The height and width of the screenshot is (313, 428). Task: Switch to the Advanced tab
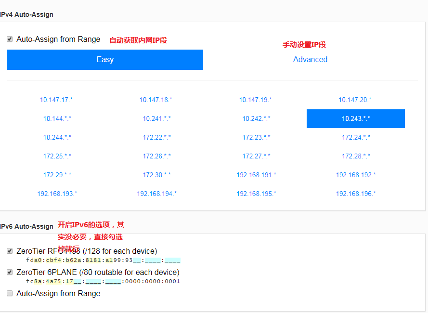coord(310,60)
